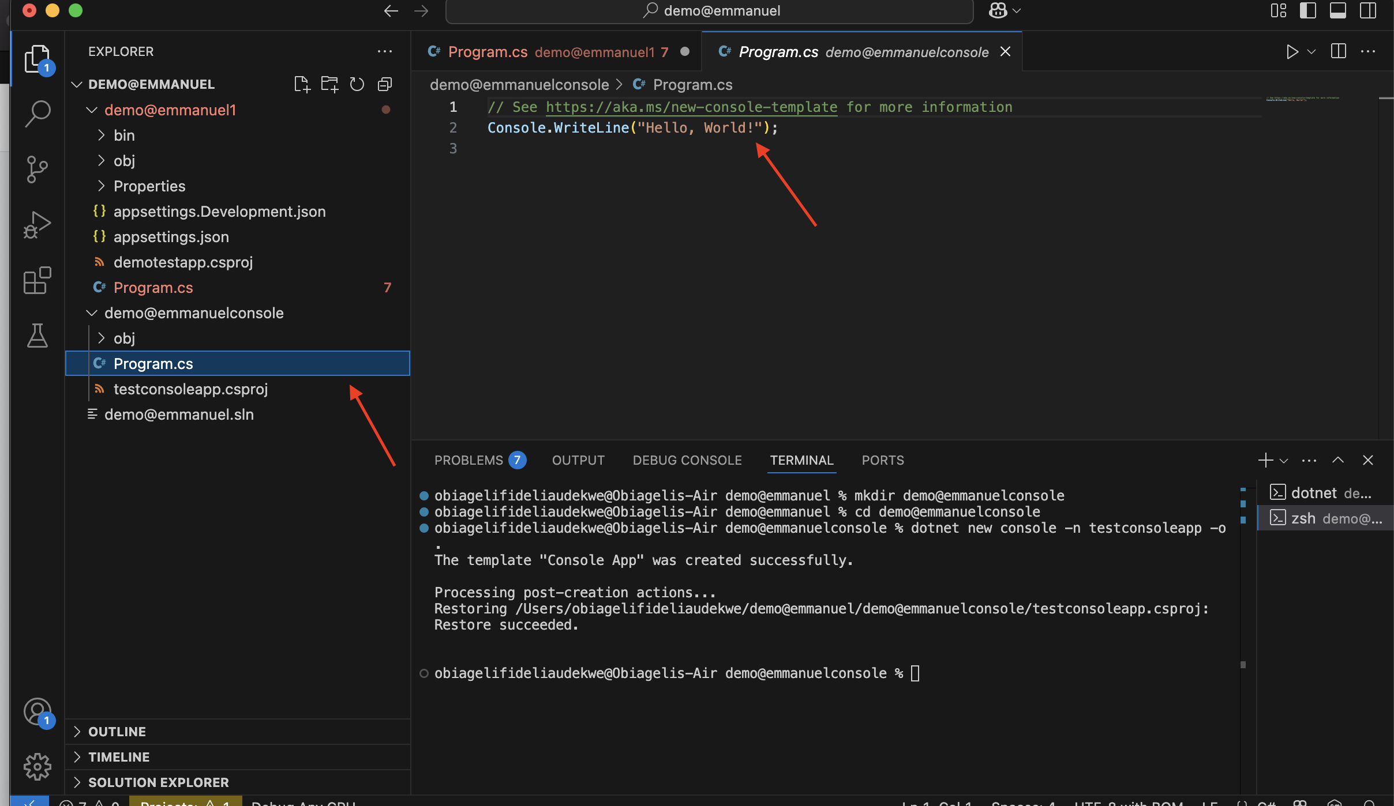Switch to the OUTPUT tab
The width and height of the screenshot is (1394, 806).
coord(578,460)
